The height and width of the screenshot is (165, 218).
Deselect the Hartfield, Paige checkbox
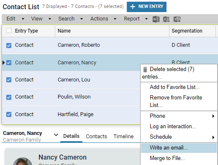[9, 114]
